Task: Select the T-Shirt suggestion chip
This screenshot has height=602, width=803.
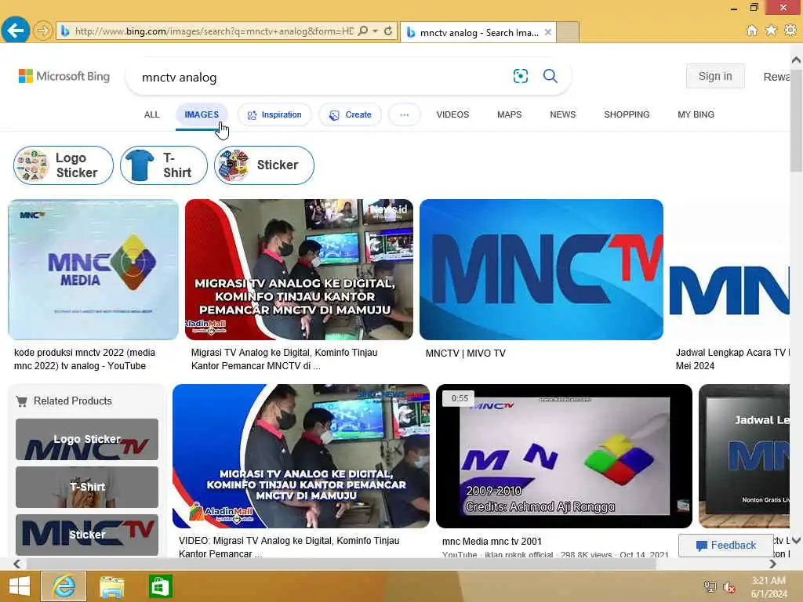Action: point(164,165)
